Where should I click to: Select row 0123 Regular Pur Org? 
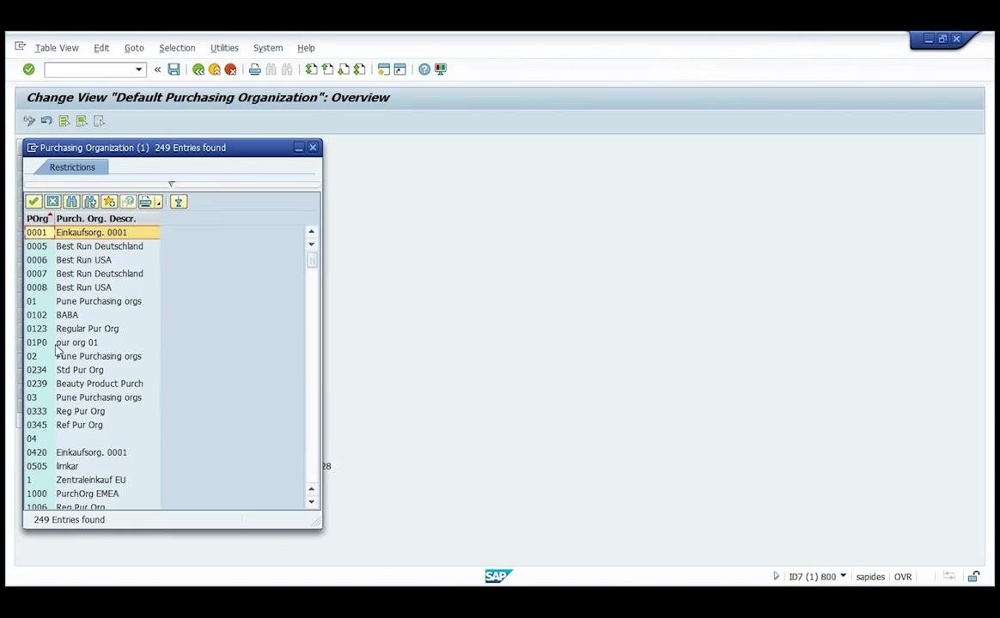click(x=92, y=329)
